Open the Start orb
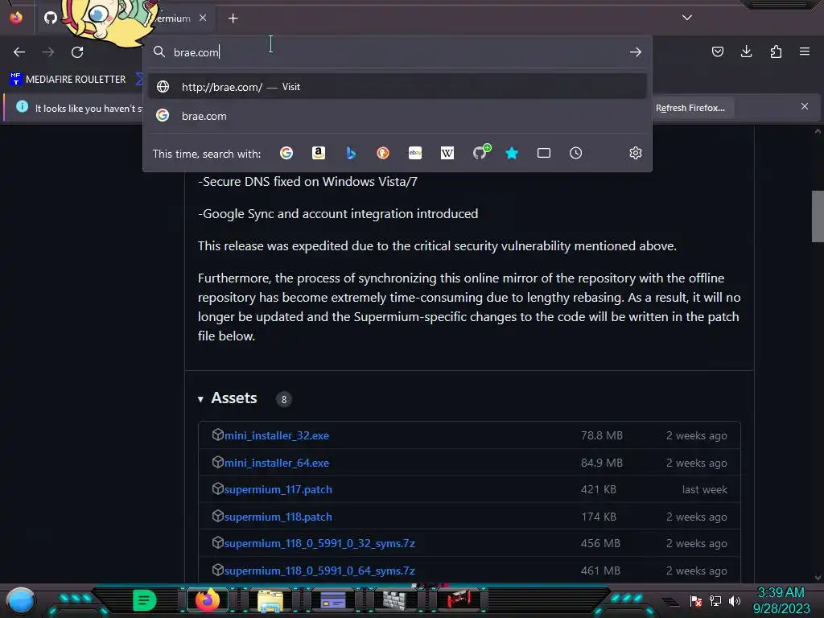This screenshot has height=618, width=824. click(21, 601)
